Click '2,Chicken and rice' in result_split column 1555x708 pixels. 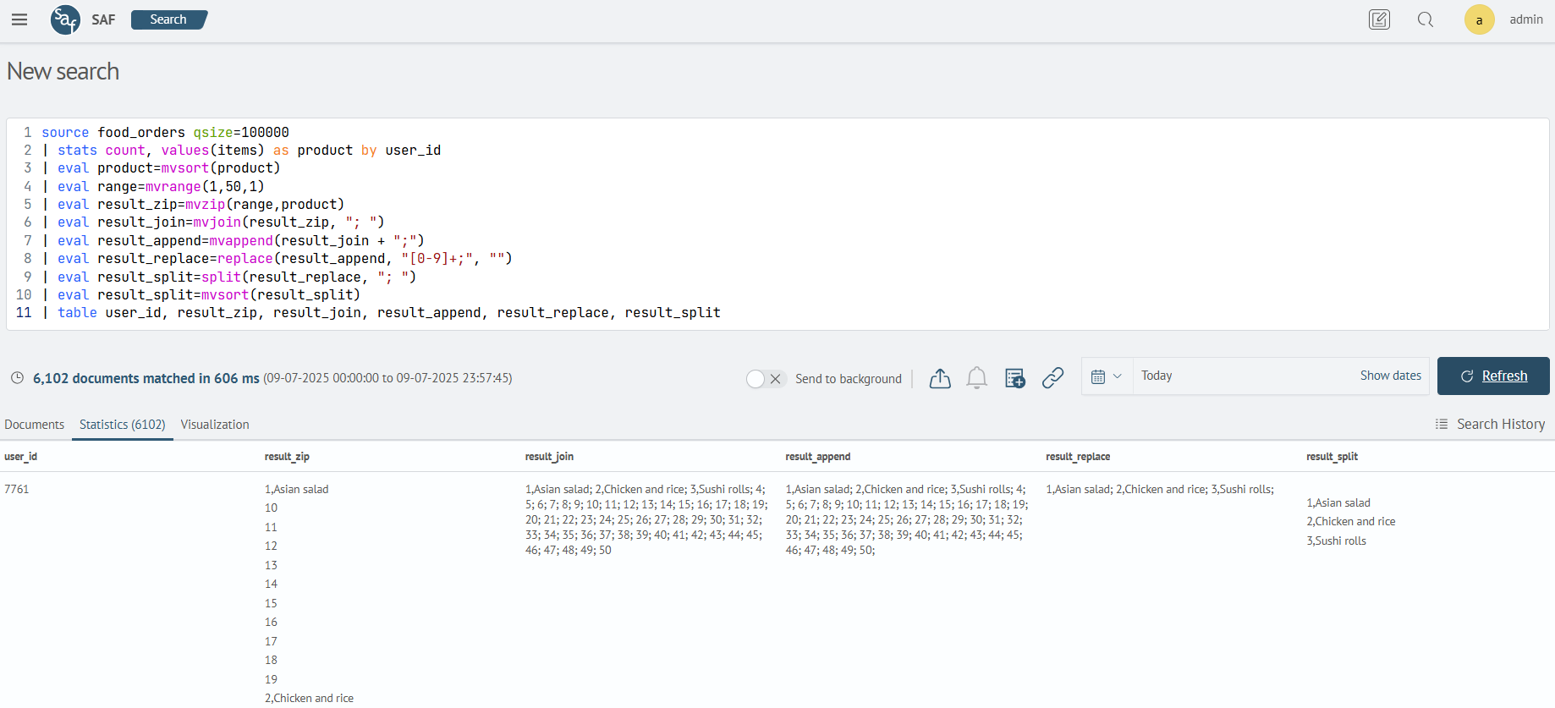pos(1351,522)
